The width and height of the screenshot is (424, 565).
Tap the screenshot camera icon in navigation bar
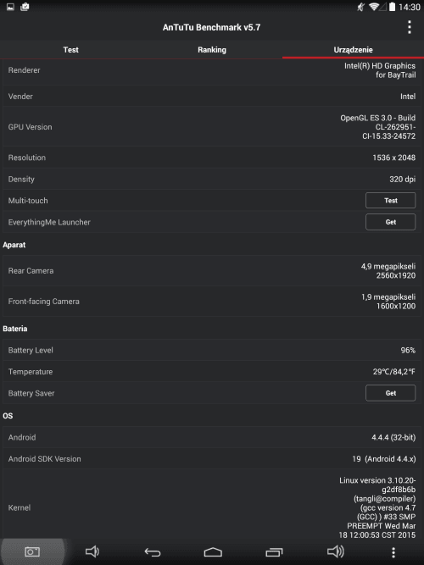32,551
